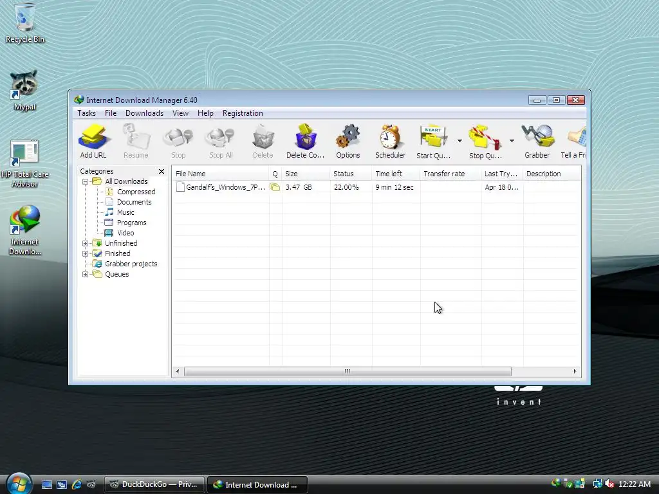Image resolution: width=659 pixels, height=494 pixels.
Task: Select the Gandalf's_Windows_7P download row
Action: click(376, 187)
